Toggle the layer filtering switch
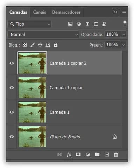Screen dimensions: 134x168 (125, 23)
